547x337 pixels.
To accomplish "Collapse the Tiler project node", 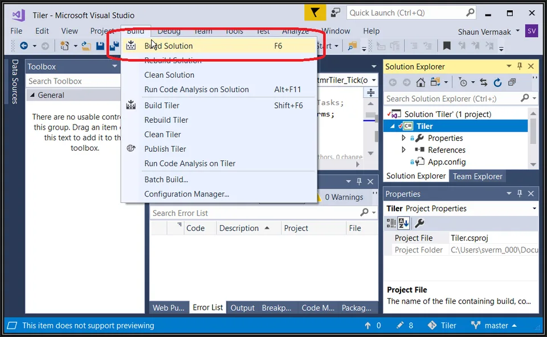I will point(393,126).
